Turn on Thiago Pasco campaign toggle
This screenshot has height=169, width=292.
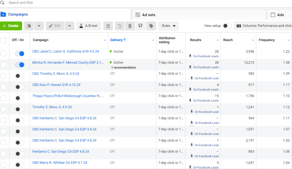[x=20, y=98]
